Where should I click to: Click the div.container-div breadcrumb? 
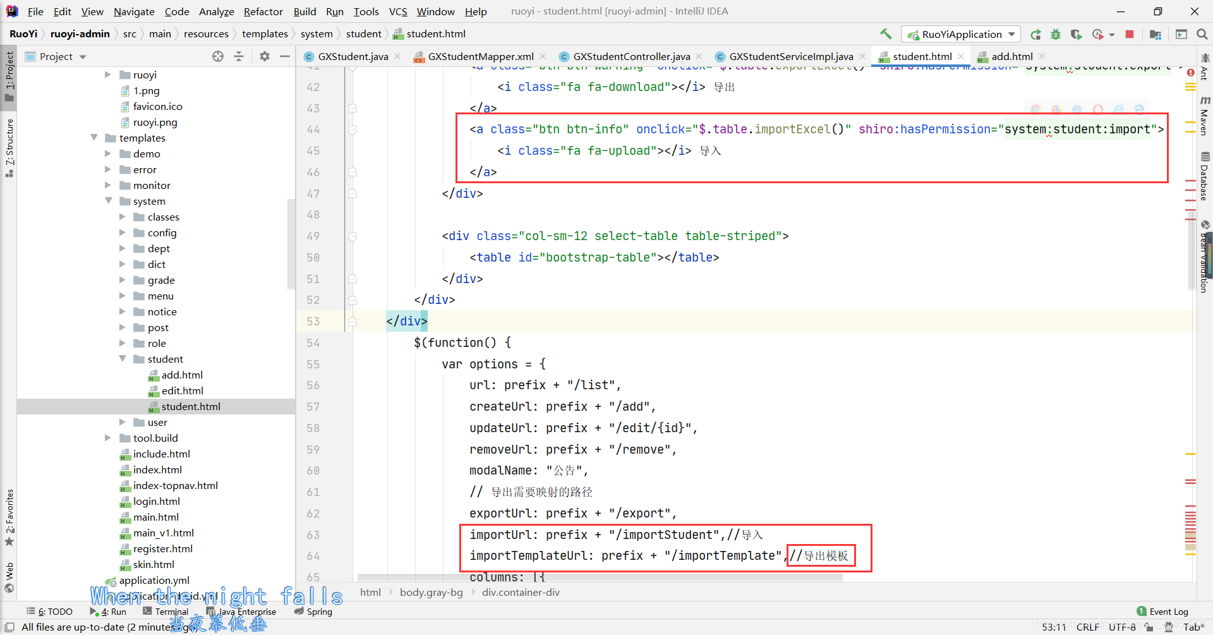[521, 593]
